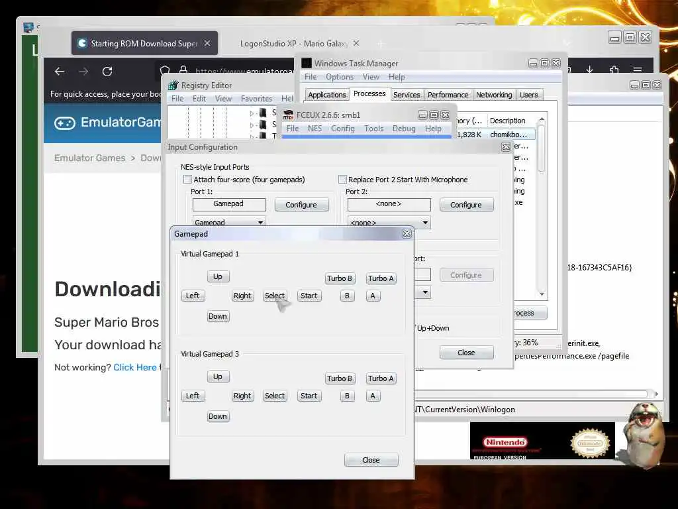Click Configure for Port 1
The height and width of the screenshot is (509, 678).
coord(301,205)
